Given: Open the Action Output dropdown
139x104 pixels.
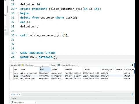Looking at the screenshot, I should tap(36, 102).
